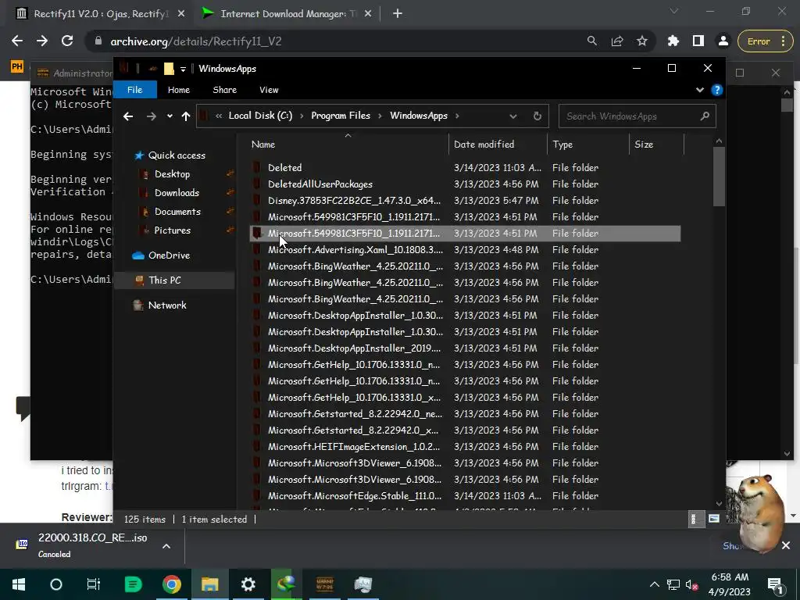Viewport: 800px width, 600px height.
Task: Click Program Files breadcrumb
Action: coord(341,116)
